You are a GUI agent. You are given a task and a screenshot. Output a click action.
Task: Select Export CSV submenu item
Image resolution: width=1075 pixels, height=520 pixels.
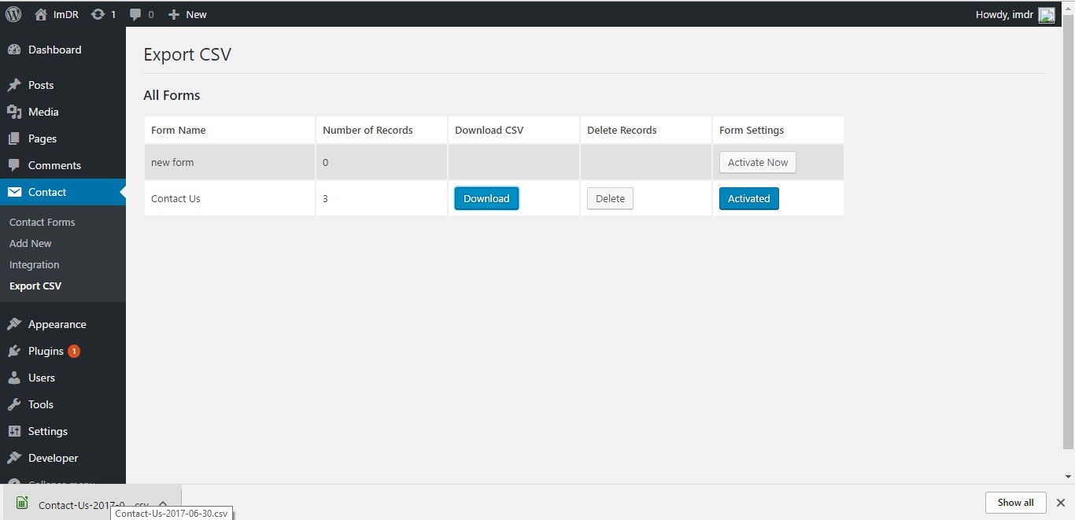[35, 286]
